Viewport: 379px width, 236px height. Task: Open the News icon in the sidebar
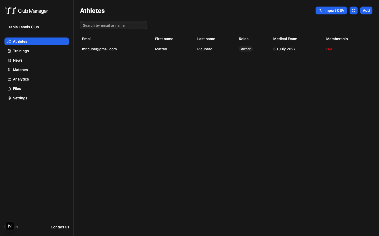(9, 60)
